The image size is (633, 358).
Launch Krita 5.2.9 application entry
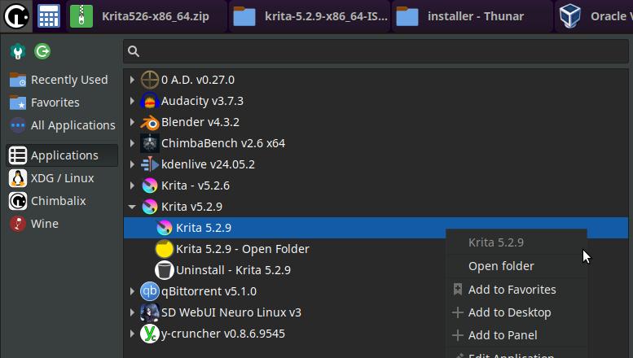pos(376,228)
